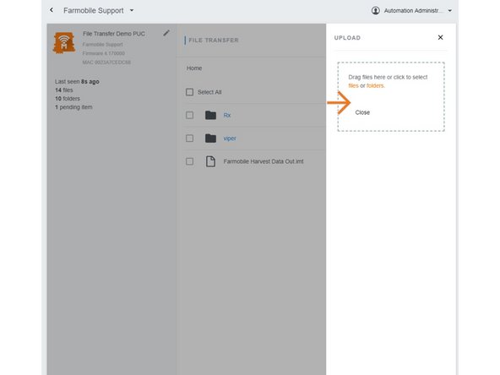Click the orange PUC device icon
Viewport: 500px width, 375px height.
point(64,42)
